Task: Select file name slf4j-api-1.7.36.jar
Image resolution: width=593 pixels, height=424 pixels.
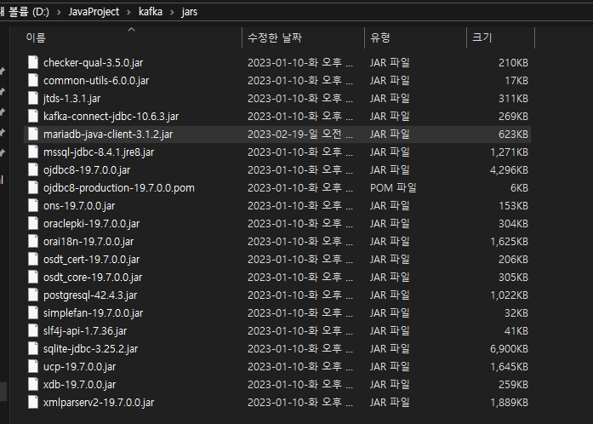Action: coord(85,331)
